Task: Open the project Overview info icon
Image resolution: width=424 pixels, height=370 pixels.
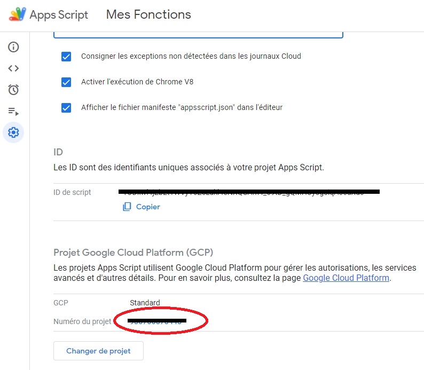Action: coord(13,47)
